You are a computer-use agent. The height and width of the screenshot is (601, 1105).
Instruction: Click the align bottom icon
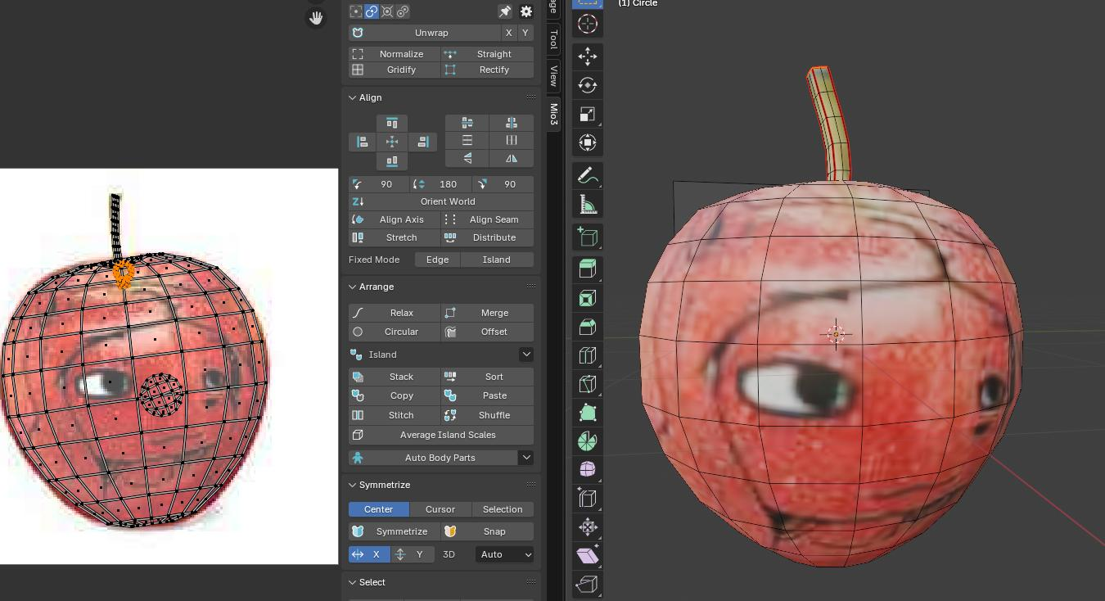[392, 161]
